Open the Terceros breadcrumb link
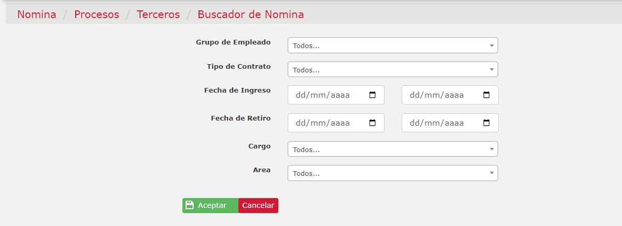The width and height of the screenshot is (622, 226). coord(158,14)
